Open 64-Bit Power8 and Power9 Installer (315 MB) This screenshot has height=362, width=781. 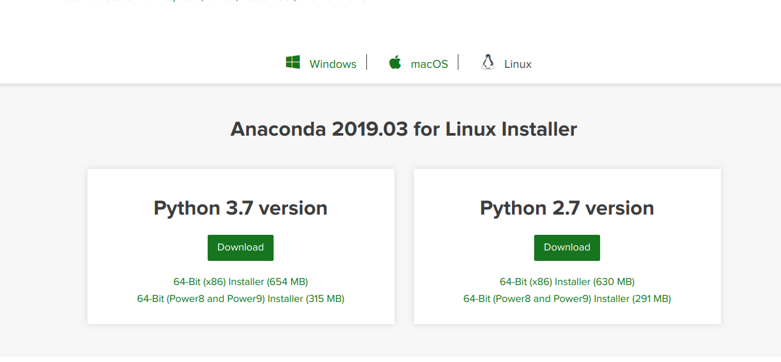click(240, 299)
